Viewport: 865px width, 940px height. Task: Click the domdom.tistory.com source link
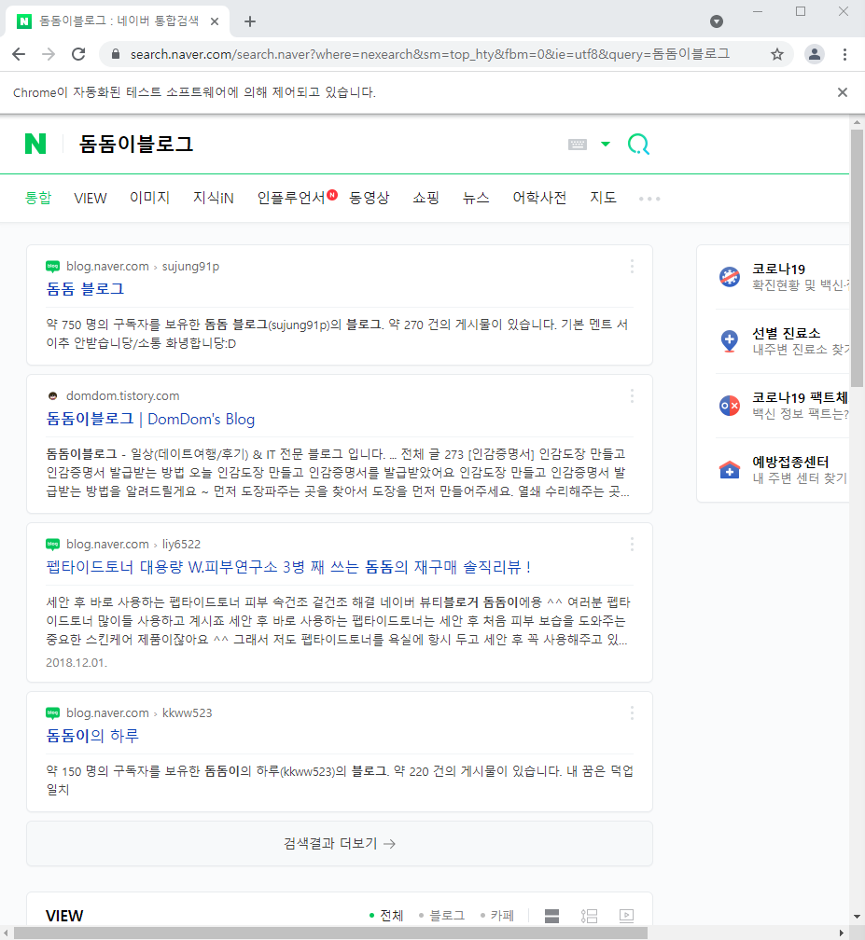pos(114,395)
